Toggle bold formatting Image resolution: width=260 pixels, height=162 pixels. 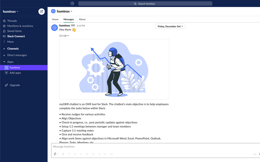[63, 154]
